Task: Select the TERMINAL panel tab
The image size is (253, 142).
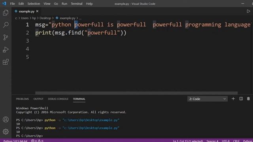Action: point(79,99)
